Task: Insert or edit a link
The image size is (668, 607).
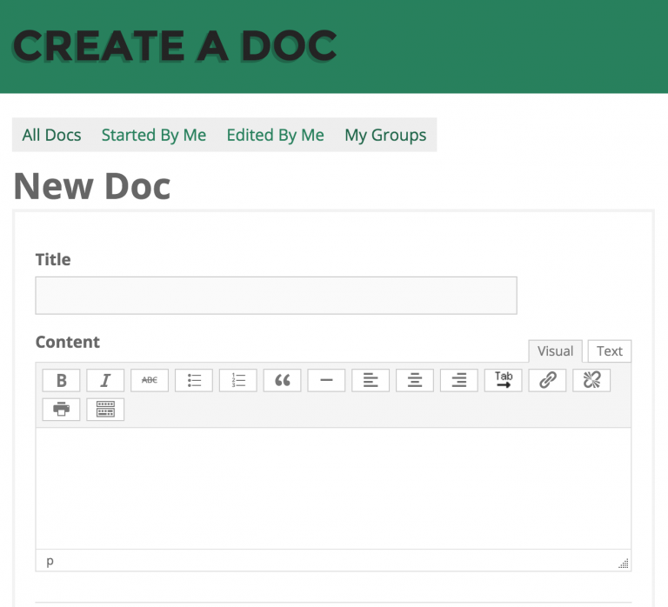Action: [547, 380]
